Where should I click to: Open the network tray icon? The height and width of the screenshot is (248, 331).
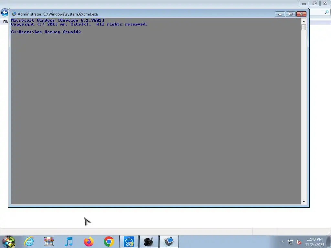tap(291, 242)
